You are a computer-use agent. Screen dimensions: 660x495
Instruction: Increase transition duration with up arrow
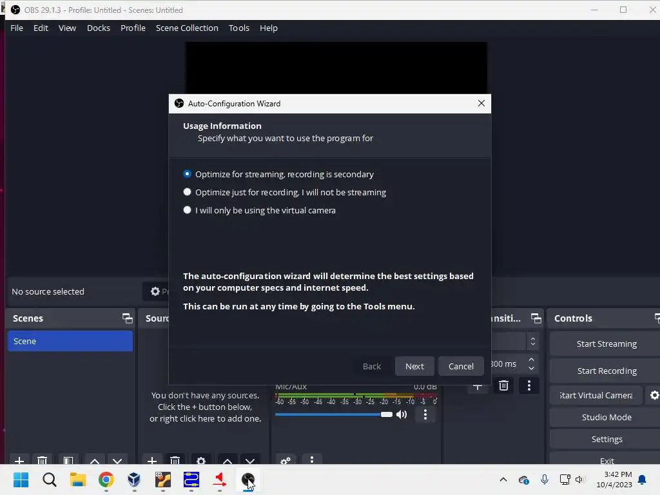pos(531,360)
